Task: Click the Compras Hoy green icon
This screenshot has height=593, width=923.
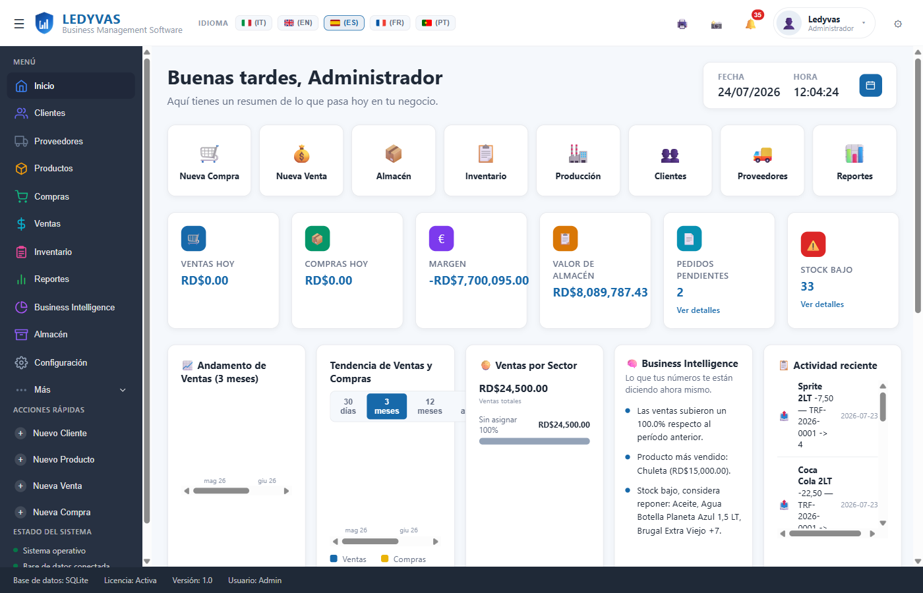Action: pyautogui.click(x=317, y=239)
